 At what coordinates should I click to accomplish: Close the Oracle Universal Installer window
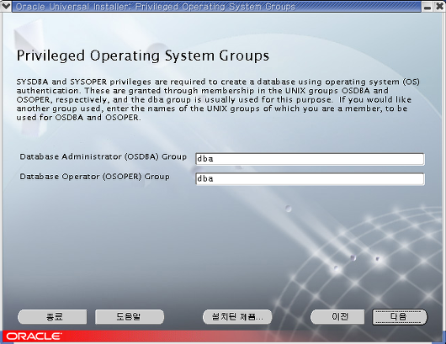[x=439, y=6]
